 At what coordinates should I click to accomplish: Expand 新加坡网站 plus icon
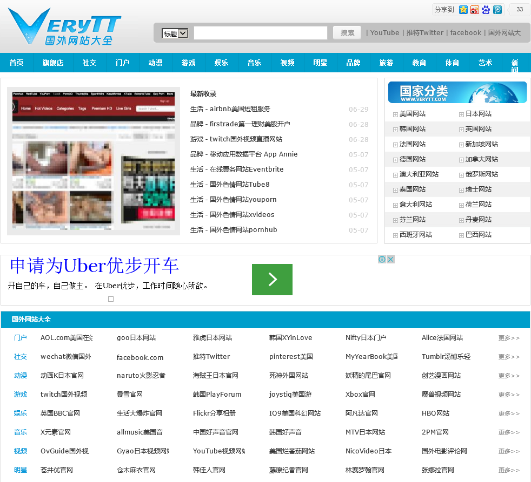[x=461, y=145]
